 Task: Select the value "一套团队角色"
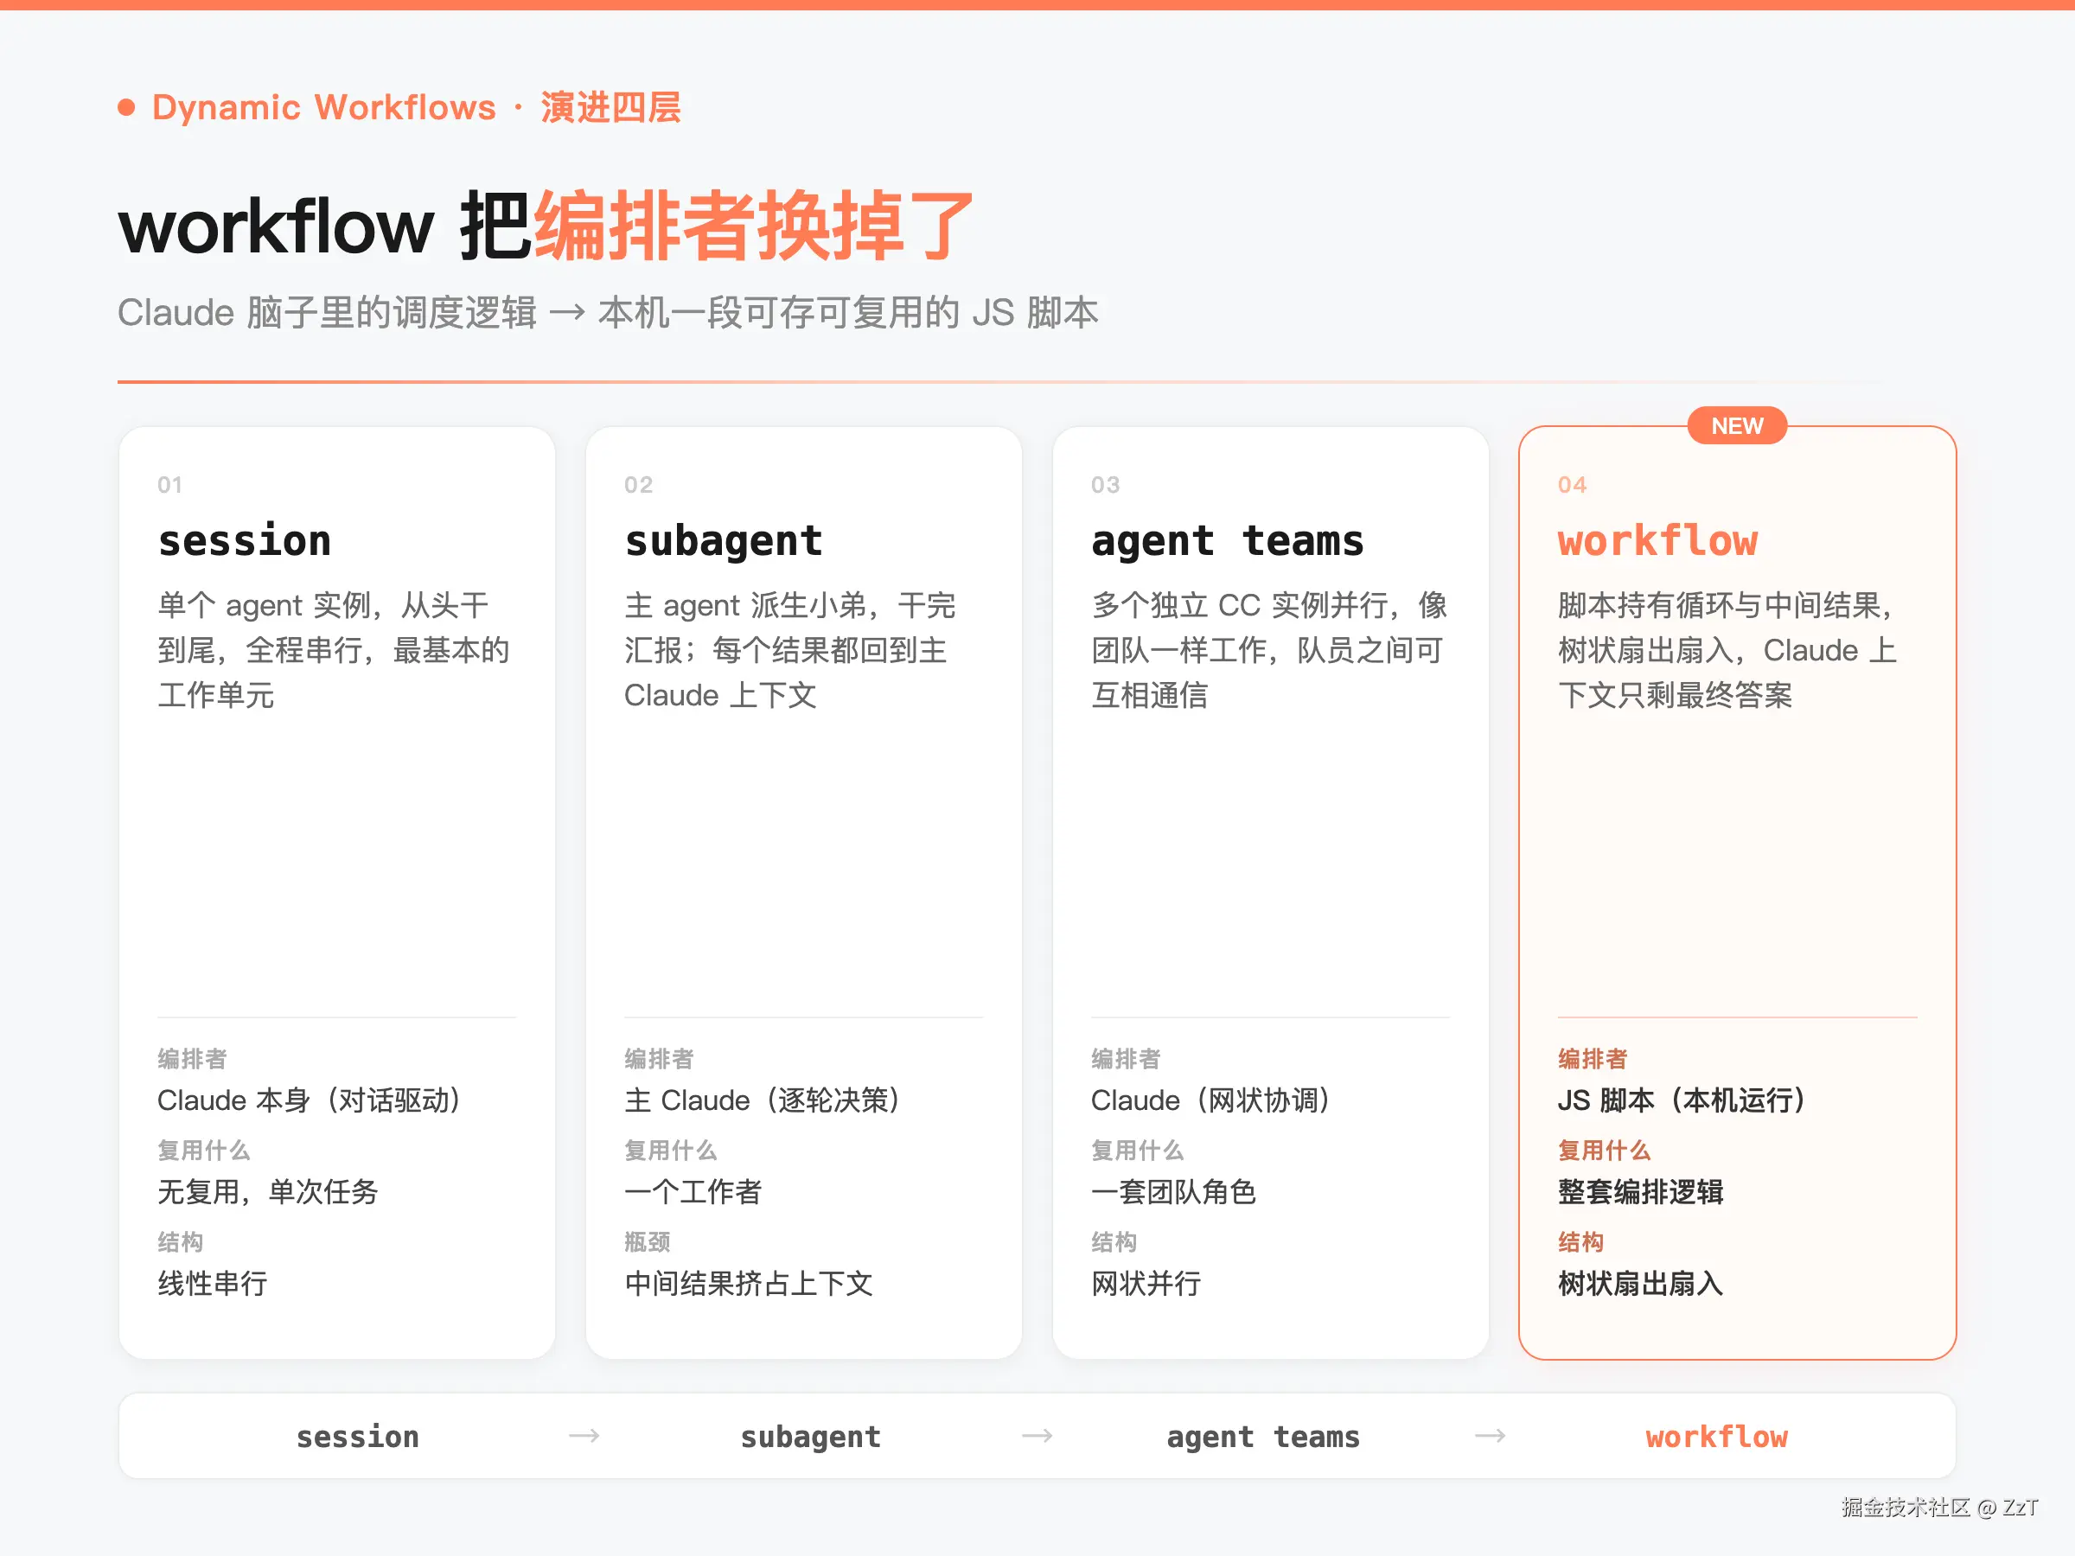(1173, 1192)
